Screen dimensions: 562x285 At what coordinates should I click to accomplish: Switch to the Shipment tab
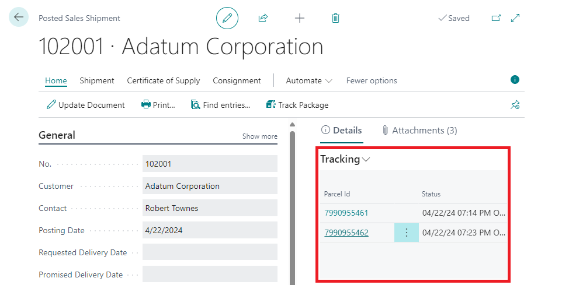(x=97, y=80)
